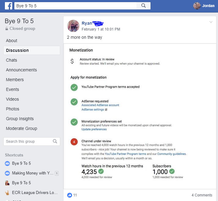Viewport: 218px width, 201px height.
Task: Click notification badge on Making Money shortcut
Action: pos(57,173)
